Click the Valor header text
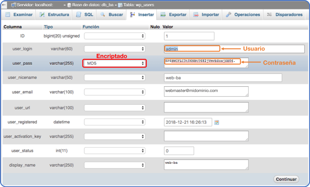310x187 pixels. 168,27
